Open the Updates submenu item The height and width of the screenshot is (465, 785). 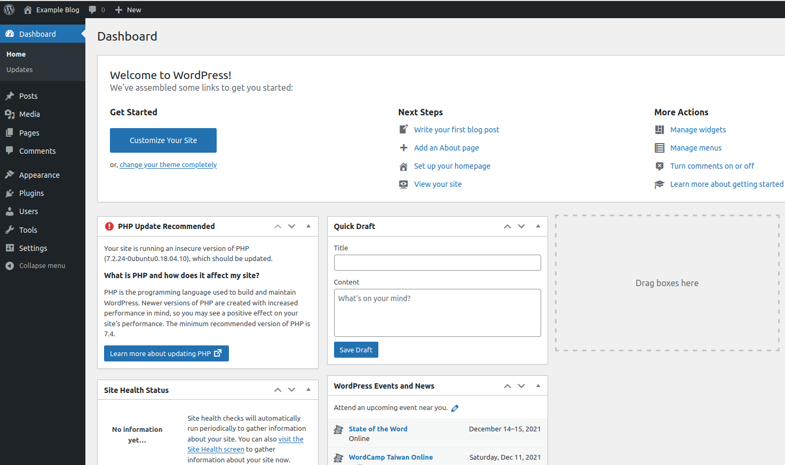click(20, 70)
